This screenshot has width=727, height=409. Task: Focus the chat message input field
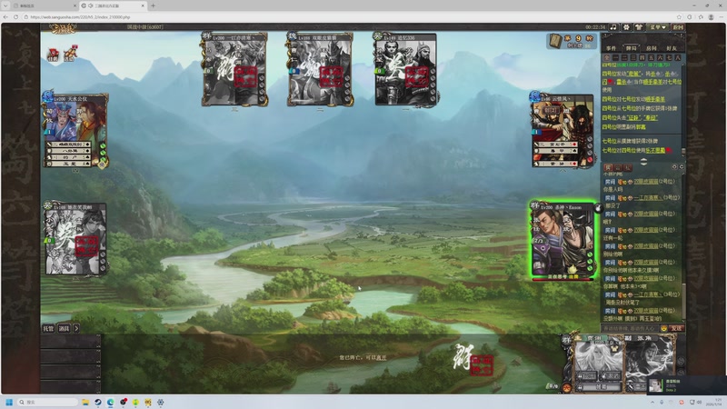[631, 328]
